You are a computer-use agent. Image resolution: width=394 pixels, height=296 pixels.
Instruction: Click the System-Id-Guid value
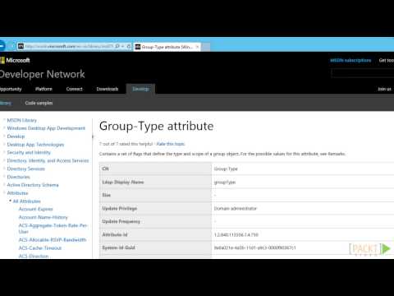[x=254, y=248]
